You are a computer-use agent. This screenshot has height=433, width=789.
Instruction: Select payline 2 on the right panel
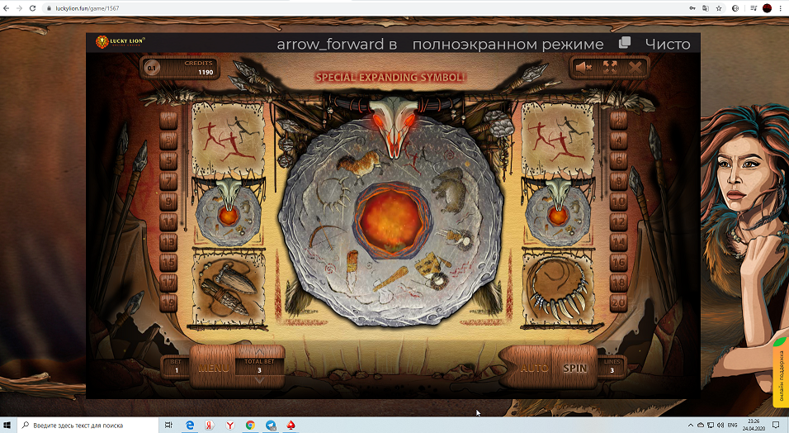tap(618, 120)
